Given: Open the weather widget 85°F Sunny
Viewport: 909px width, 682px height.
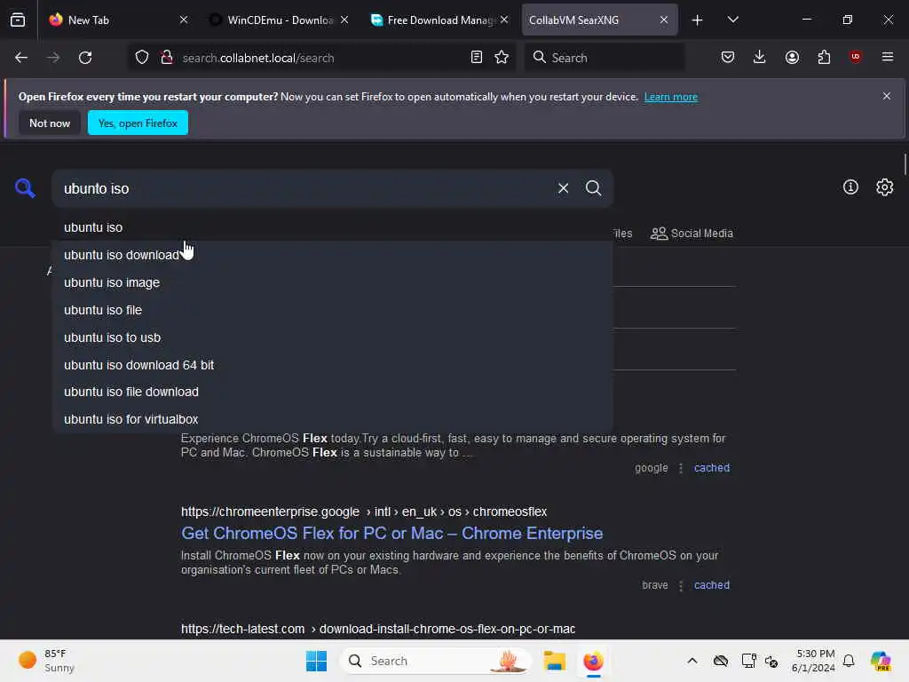Looking at the screenshot, I should click(x=46, y=661).
